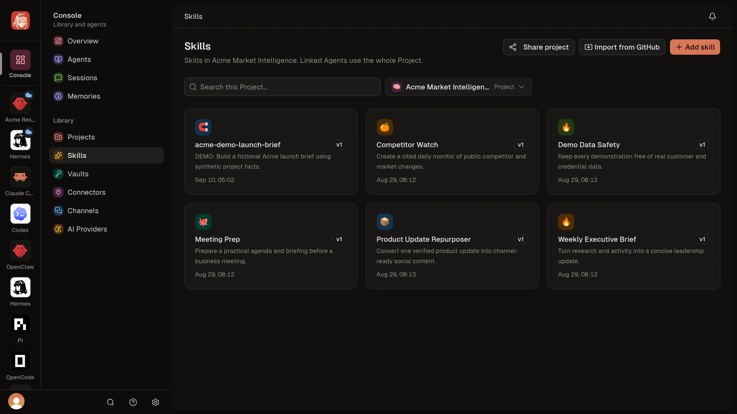The width and height of the screenshot is (737, 414).
Task: Click the Console rail icon
Action: coord(20,60)
